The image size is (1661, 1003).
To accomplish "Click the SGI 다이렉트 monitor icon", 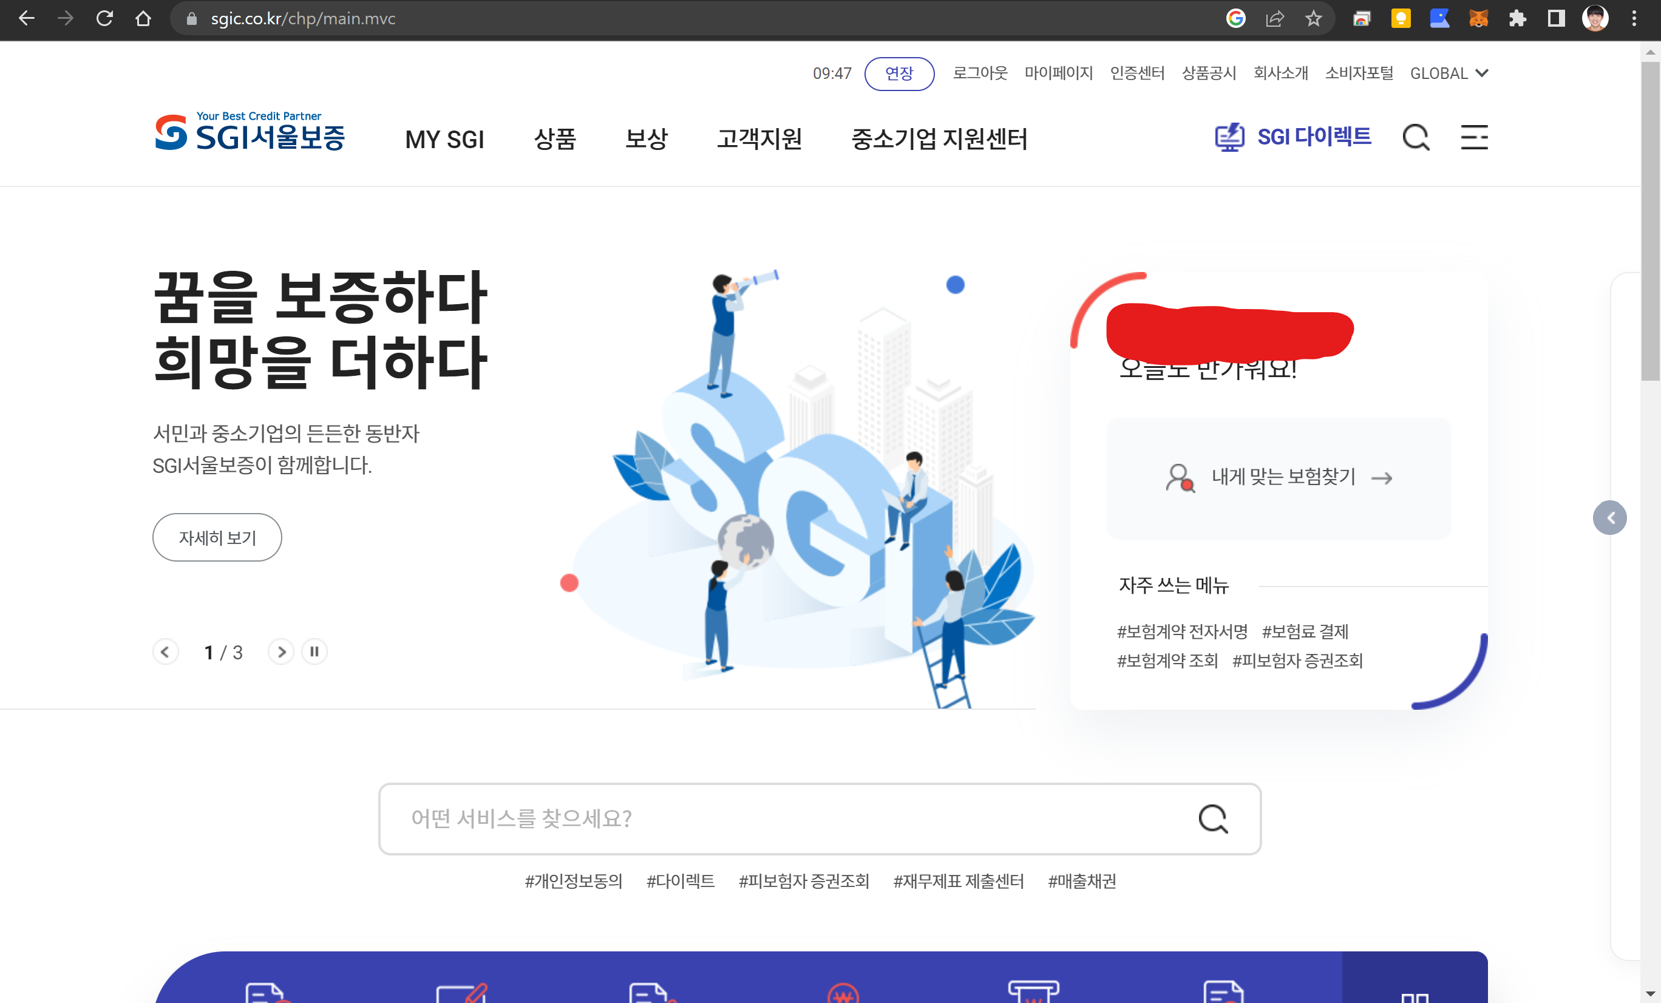I will (x=1229, y=137).
